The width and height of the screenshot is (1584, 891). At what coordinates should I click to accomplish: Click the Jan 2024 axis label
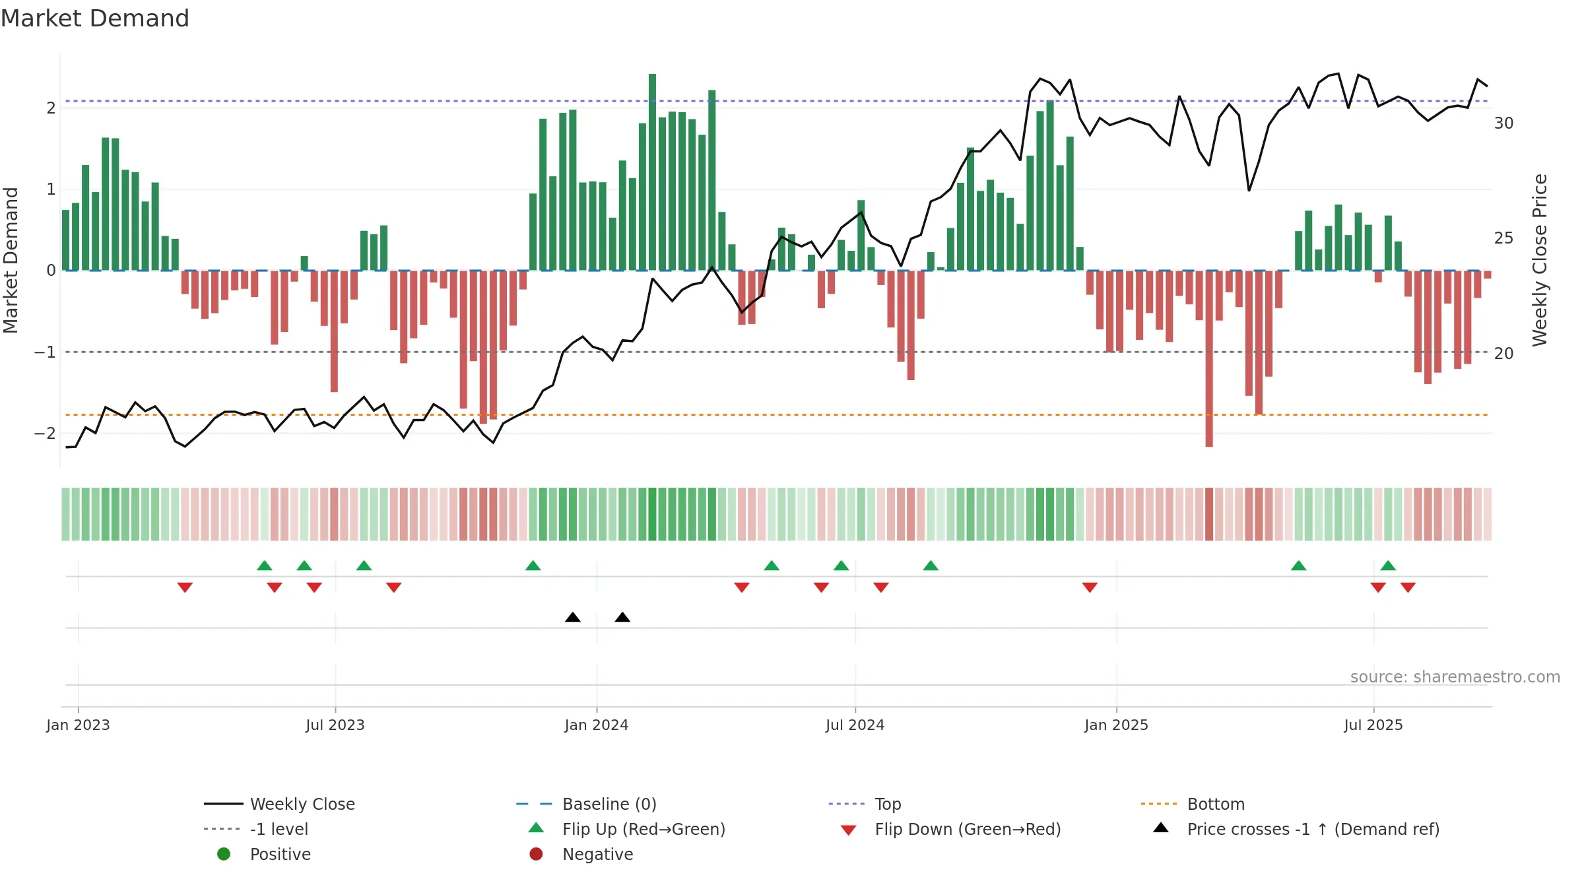point(597,725)
